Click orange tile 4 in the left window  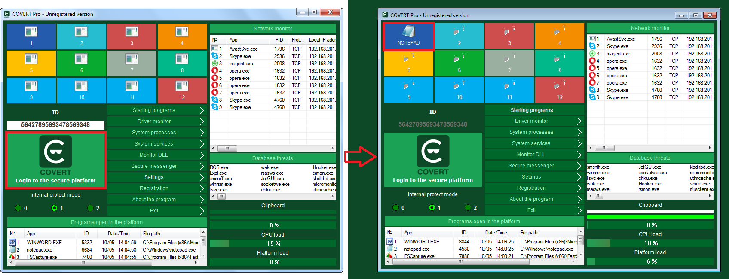pos(182,36)
